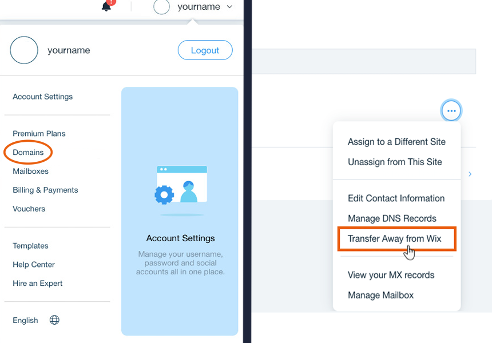The image size is (492, 343).
Task: Select Hire an Expert
Action: tap(38, 284)
